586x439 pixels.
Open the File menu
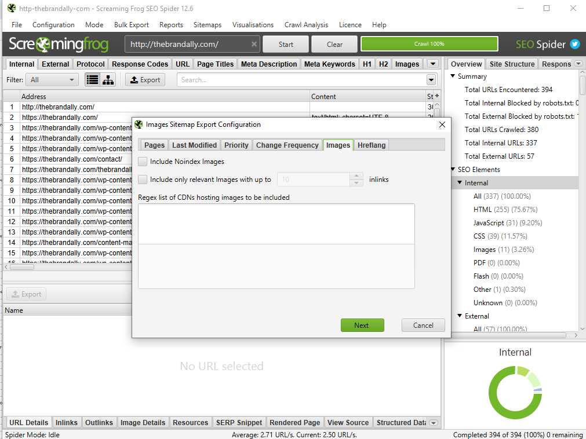pos(17,25)
